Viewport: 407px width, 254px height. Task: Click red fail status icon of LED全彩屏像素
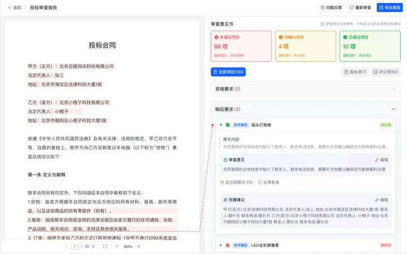[228, 245]
